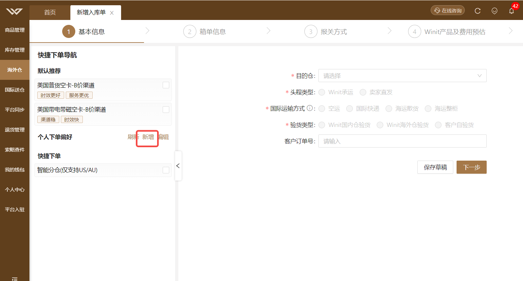This screenshot has width=523, height=281.
Task: Switch to 首页 tab
Action: (50, 12)
